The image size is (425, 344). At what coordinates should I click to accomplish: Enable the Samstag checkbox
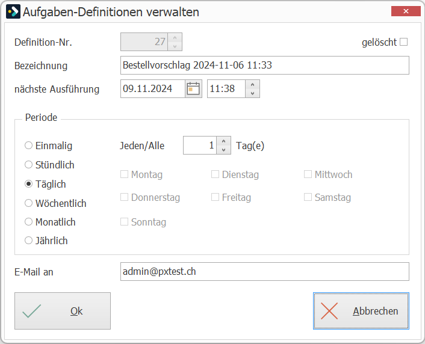[x=308, y=197]
